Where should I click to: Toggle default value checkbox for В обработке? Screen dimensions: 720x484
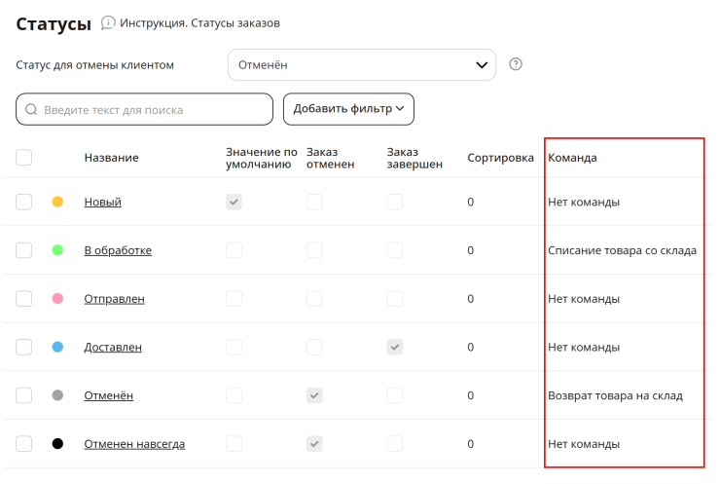(234, 250)
